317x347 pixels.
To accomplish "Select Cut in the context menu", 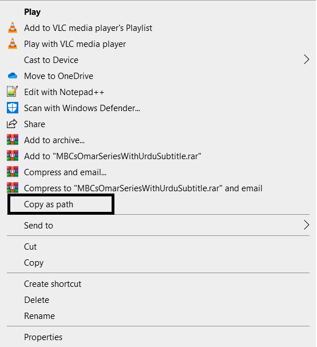I will (x=30, y=247).
